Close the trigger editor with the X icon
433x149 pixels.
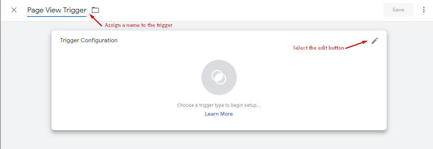(x=14, y=10)
